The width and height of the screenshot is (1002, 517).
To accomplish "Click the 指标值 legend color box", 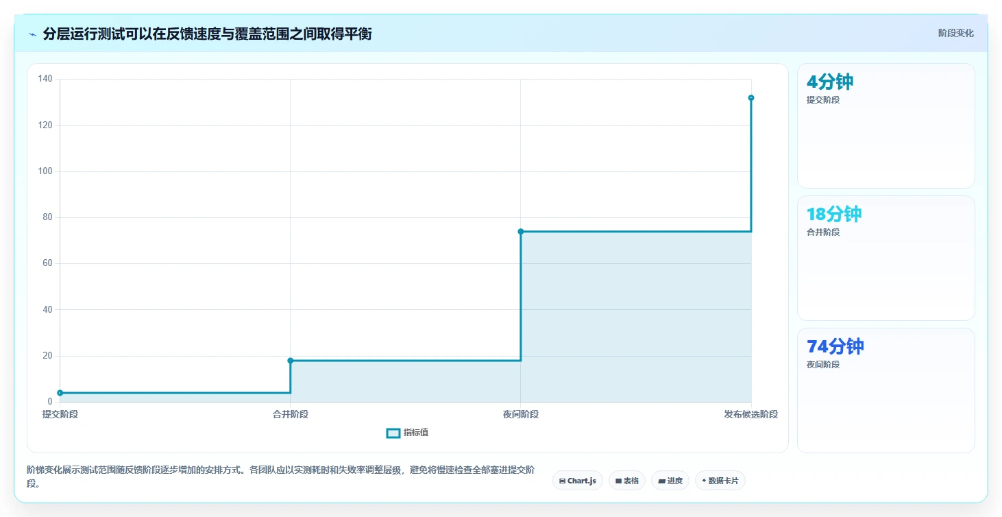I will [x=393, y=433].
